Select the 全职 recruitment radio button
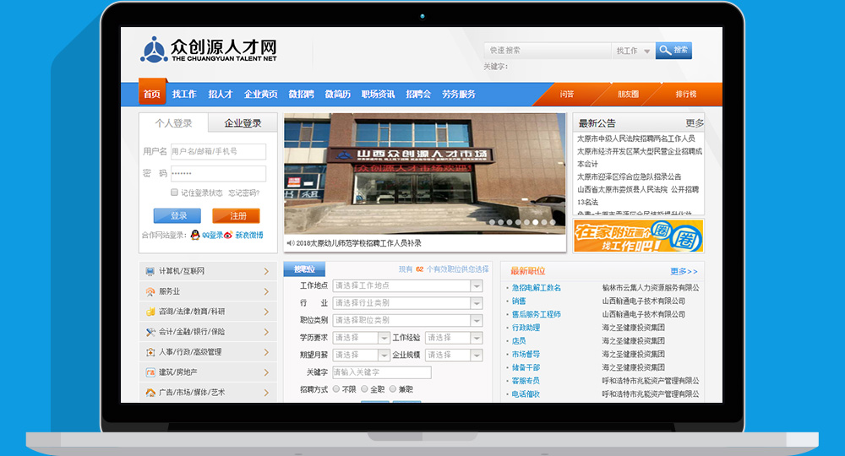The image size is (845, 456). (365, 389)
